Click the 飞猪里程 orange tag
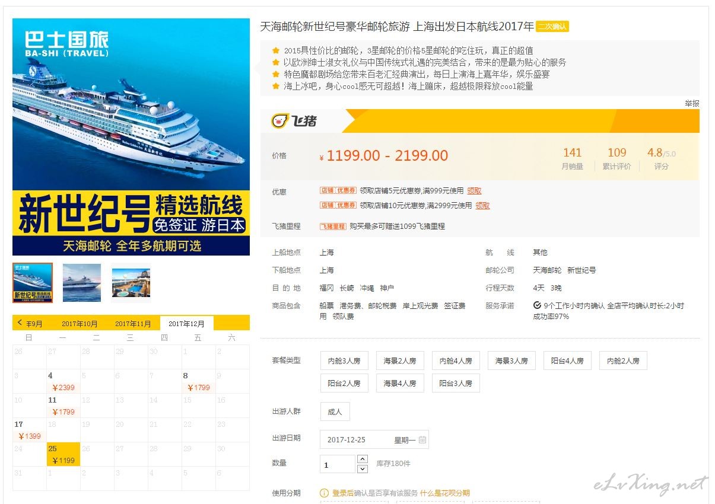Image resolution: width=715 pixels, height=504 pixels. (x=333, y=227)
